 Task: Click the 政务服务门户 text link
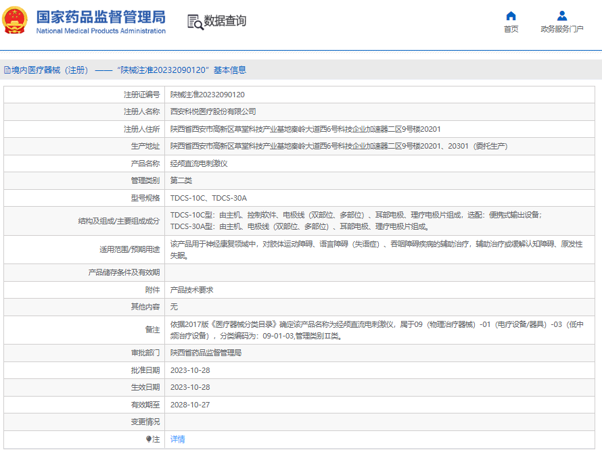point(561,29)
